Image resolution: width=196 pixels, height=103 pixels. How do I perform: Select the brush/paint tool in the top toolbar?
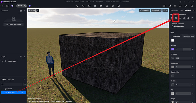point(112,6)
